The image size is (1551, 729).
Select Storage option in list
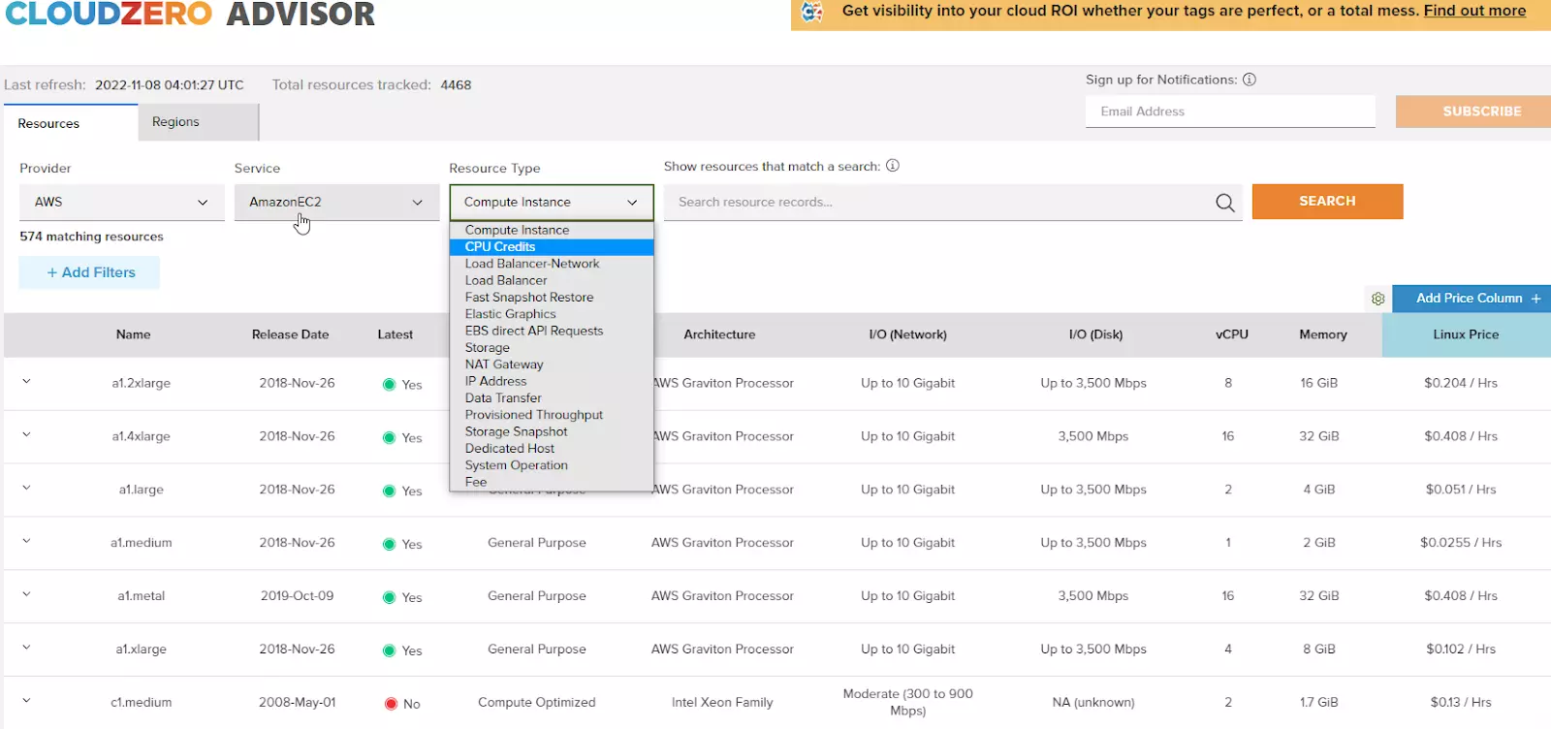pos(552,348)
